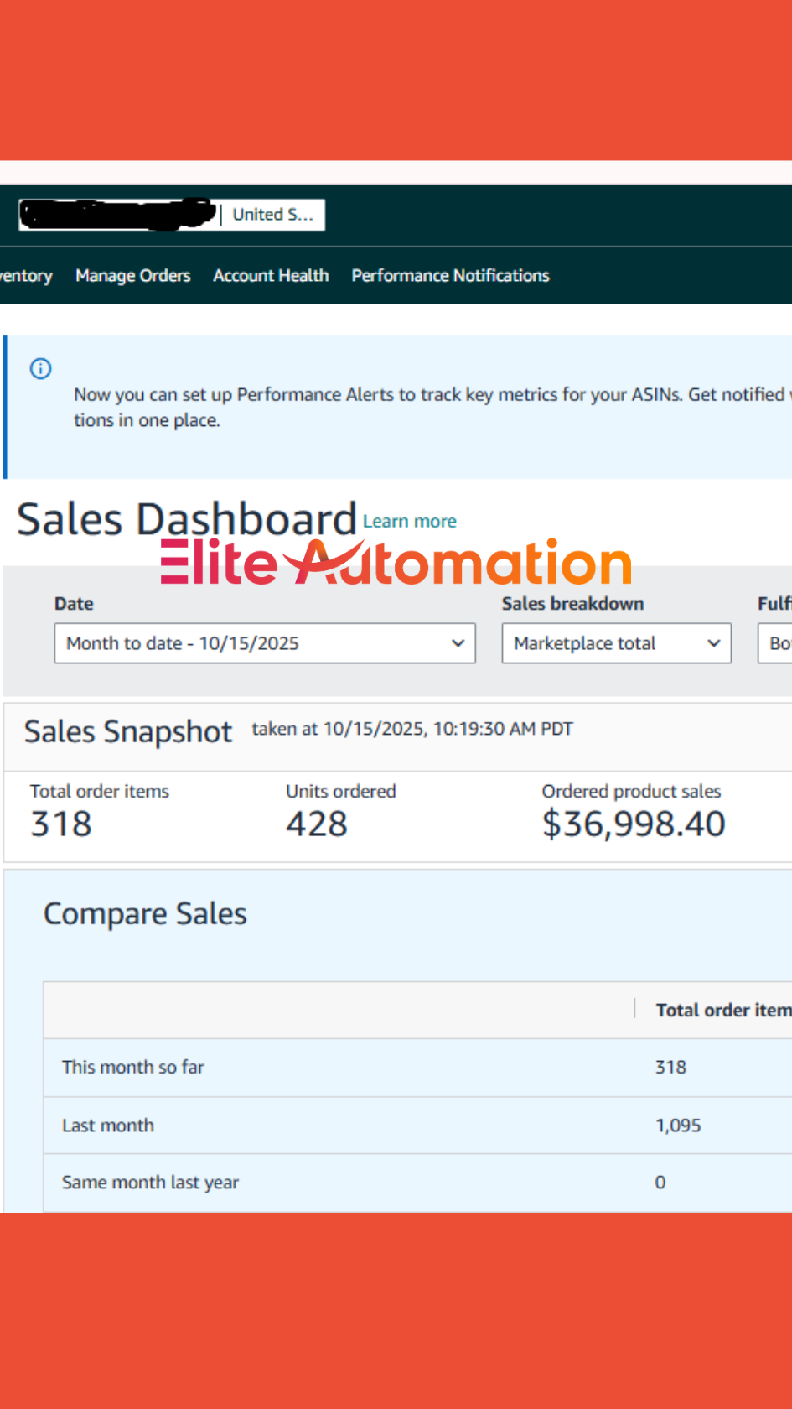Click the Total order items 318 snapshot value
Screen dimensions: 792x1409
click(x=61, y=824)
